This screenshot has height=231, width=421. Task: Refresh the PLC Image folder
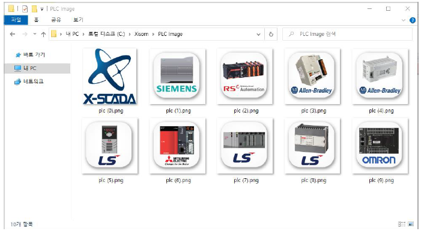click(x=271, y=34)
